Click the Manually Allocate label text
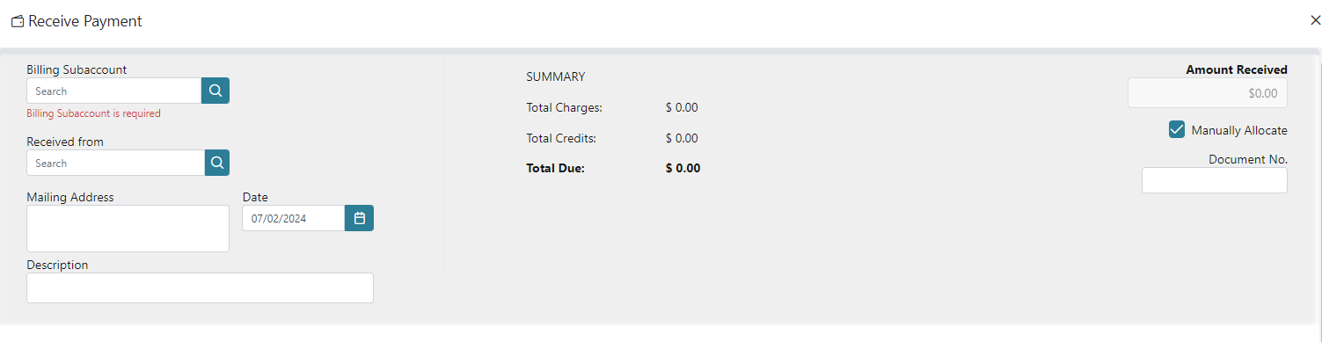Screen dimensions: 1322x342 pos(1239,130)
